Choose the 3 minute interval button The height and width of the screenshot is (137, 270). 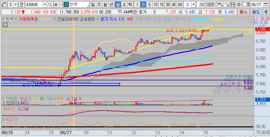point(143,5)
